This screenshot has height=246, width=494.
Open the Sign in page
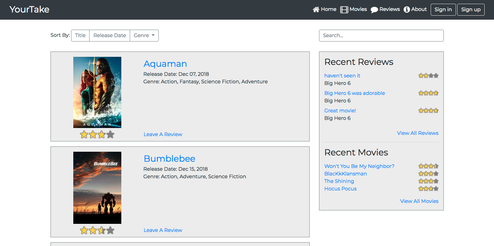pos(443,10)
